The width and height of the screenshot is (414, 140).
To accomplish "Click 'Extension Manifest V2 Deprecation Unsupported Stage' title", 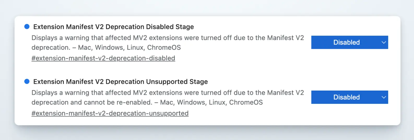I will click(120, 82).
